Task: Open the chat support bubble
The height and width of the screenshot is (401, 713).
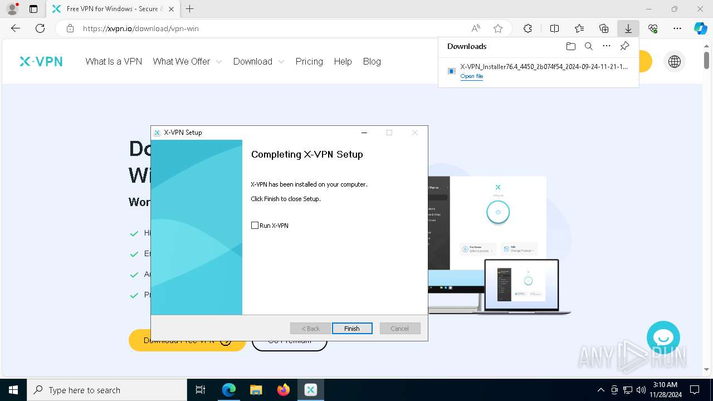Action: click(663, 338)
